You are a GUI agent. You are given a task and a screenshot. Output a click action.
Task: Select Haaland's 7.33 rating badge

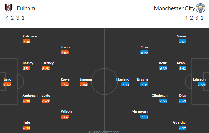[x=125, y=85]
